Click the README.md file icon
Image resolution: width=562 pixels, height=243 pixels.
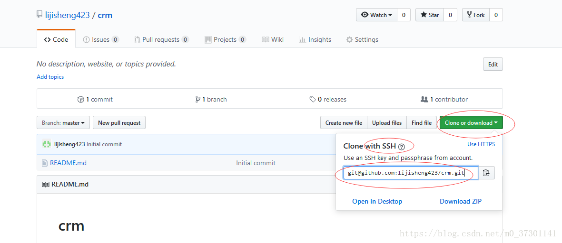coord(45,163)
